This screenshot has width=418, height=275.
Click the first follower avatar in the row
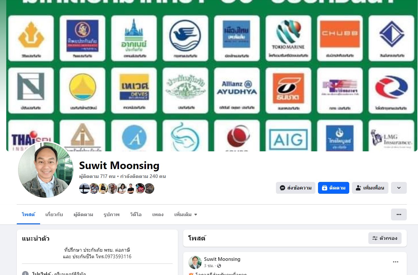coord(84,188)
